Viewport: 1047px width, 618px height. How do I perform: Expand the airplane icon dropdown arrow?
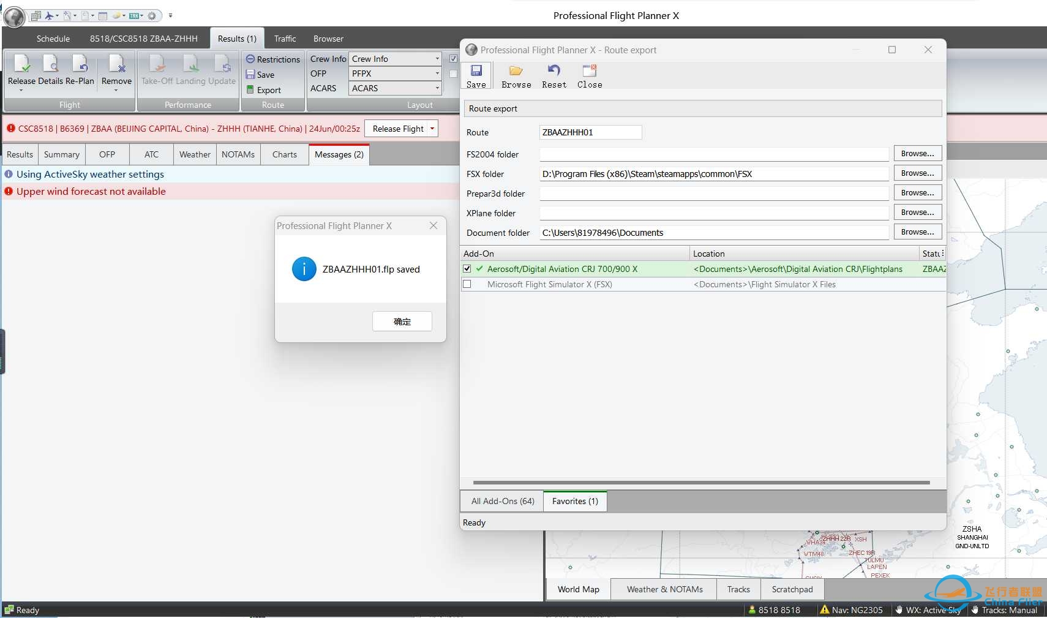pyautogui.click(x=58, y=16)
